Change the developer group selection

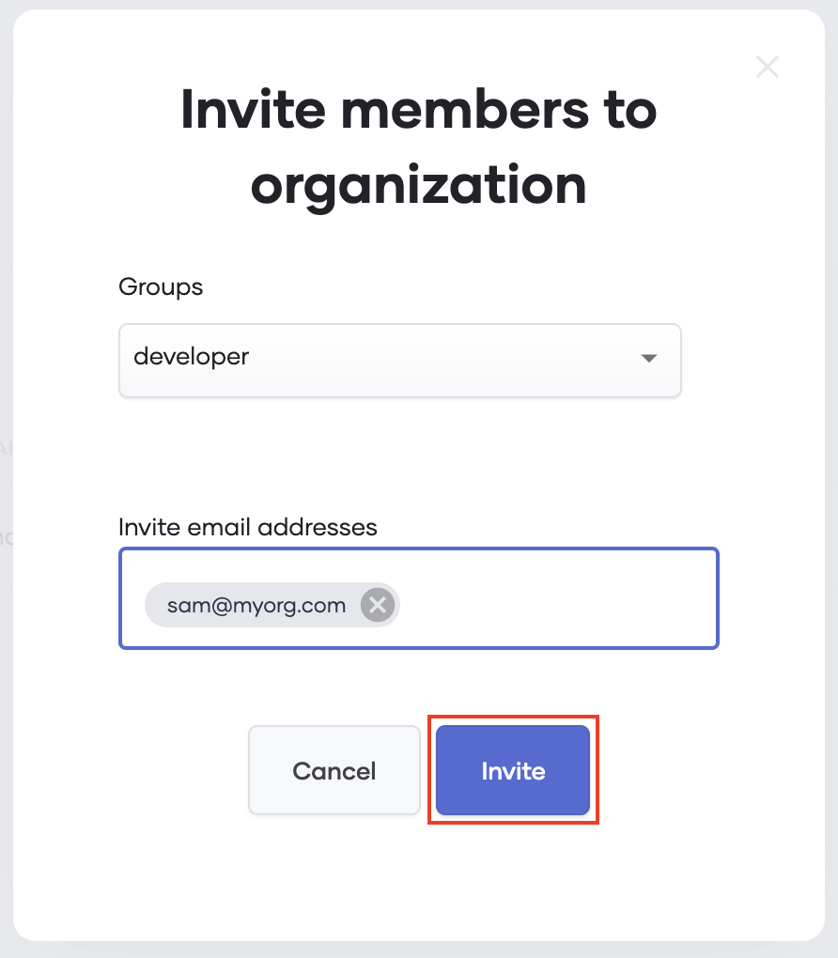[400, 361]
